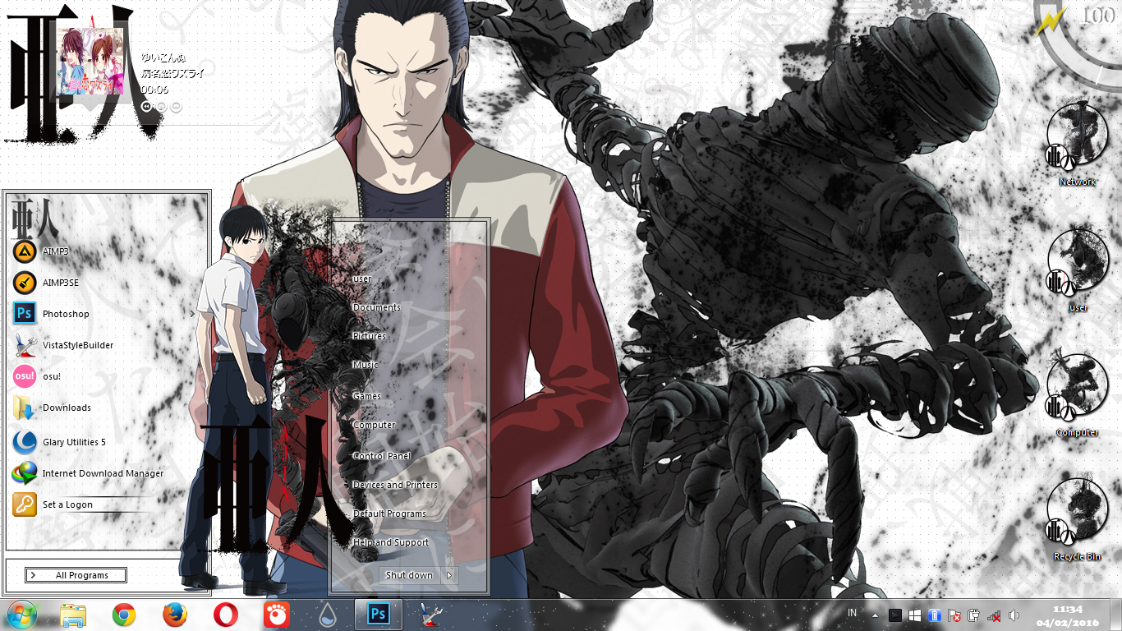Click previous track in music widget
This screenshot has width=1122, height=631.
click(x=146, y=107)
